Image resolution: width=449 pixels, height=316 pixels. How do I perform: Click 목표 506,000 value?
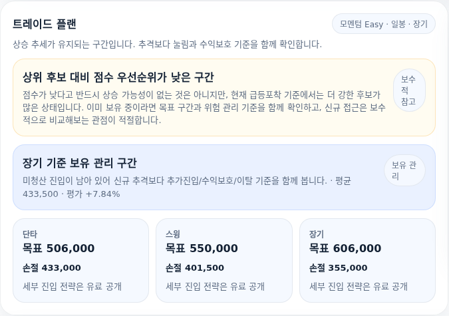pyautogui.click(x=59, y=248)
